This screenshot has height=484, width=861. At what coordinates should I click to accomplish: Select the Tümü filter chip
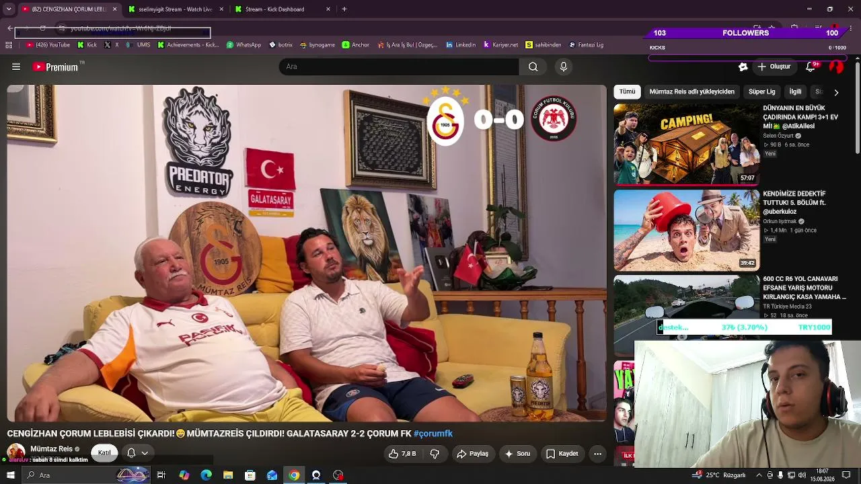coord(627,91)
